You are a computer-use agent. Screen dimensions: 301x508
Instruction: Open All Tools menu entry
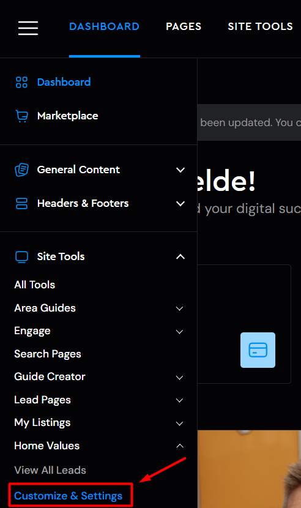coord(35,285)
